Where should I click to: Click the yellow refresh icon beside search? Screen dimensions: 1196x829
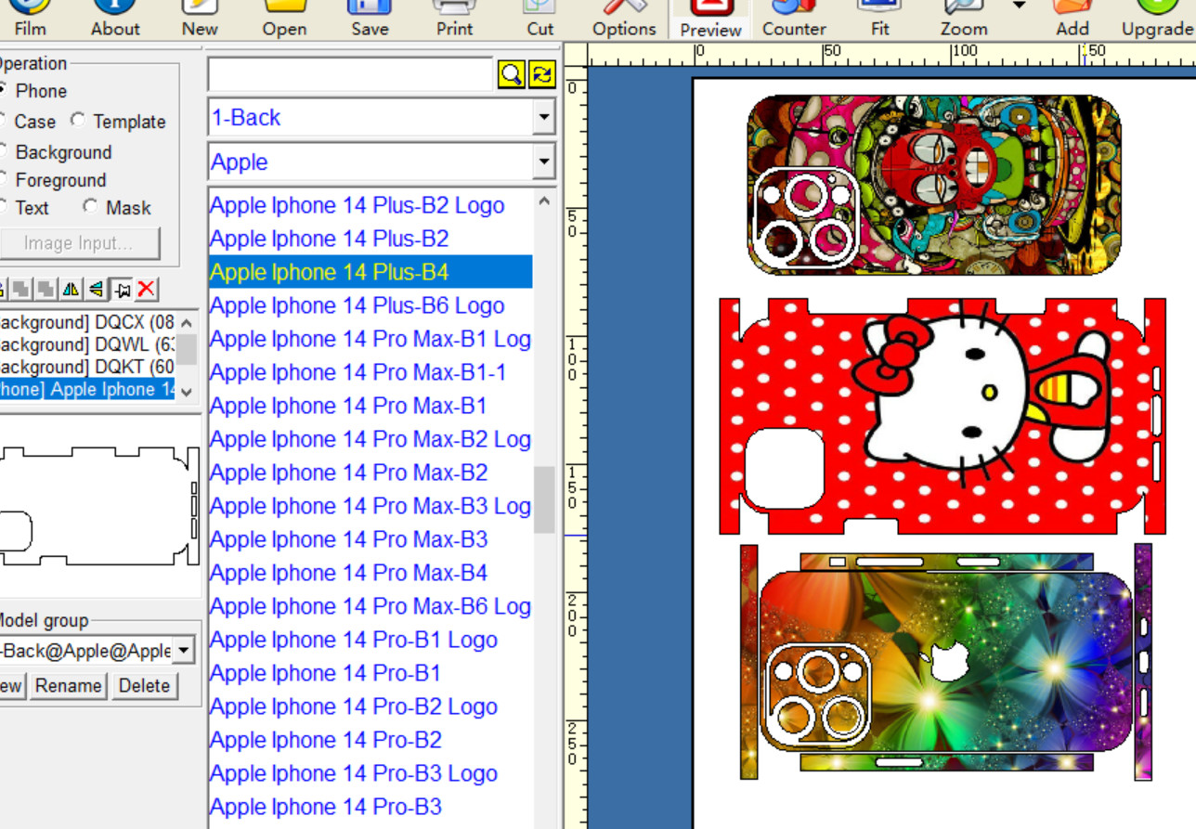pyautogui.click(x=541, y=74)
